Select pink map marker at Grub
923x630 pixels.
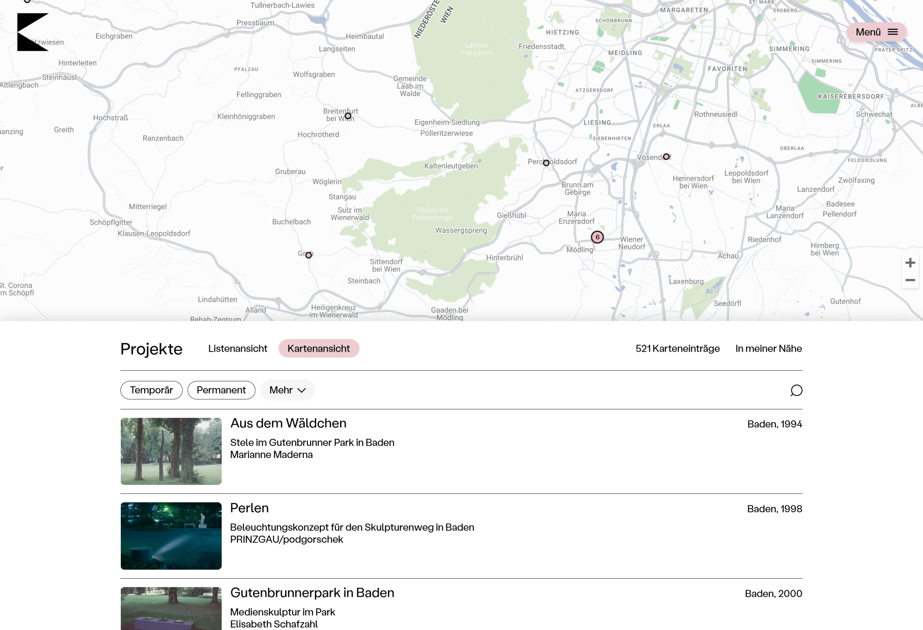pyautogui.click(x=308, y=255)
